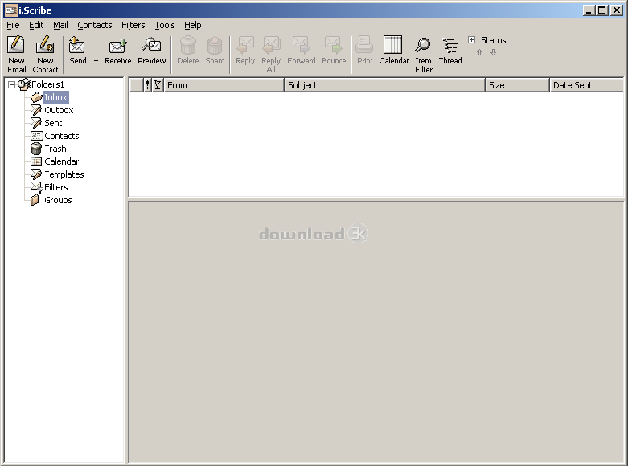Print using the toolbar printer icon
This screenshot has width=628, height=466.
point(364,50)
